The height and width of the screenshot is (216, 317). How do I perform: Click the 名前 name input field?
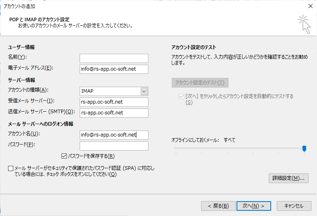[x=114, y=58]
